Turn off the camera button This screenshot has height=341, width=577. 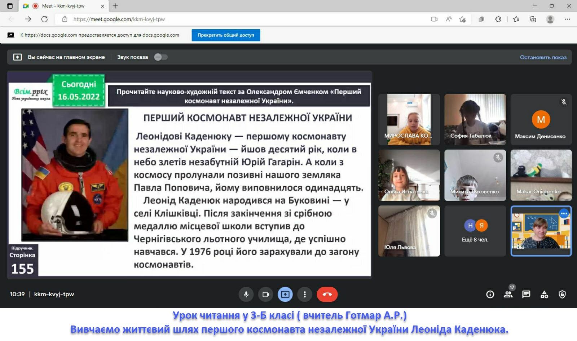(265, 294)
